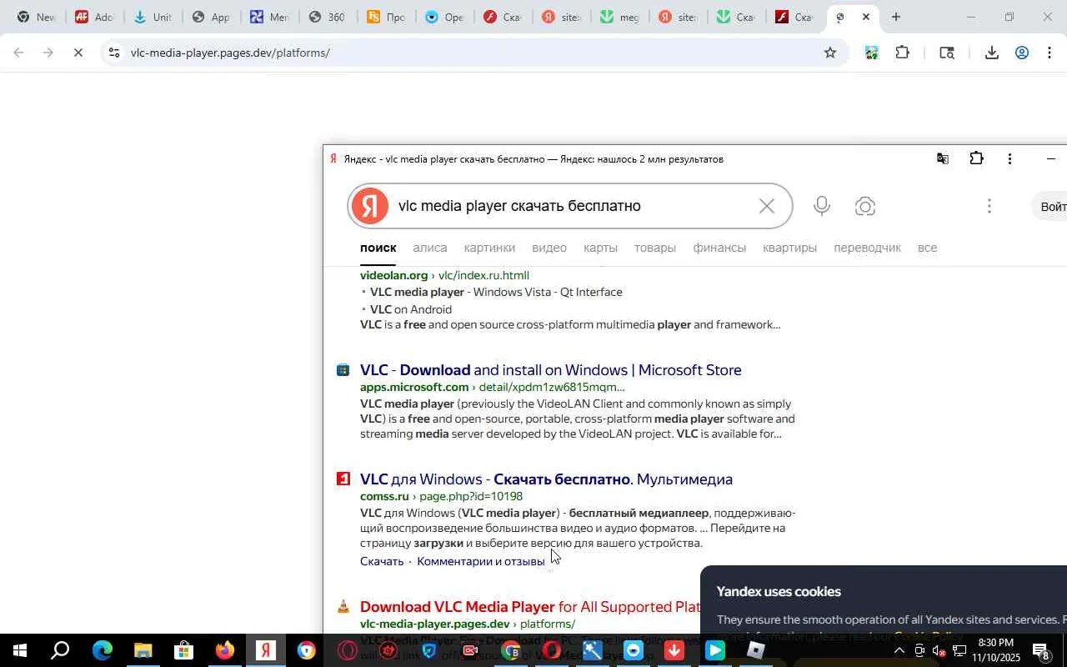Image resolution: width=1067 pixels, height=667 pixels.
Task: Bookmark this page with the star icon
Action: click(x=830, y=53)
